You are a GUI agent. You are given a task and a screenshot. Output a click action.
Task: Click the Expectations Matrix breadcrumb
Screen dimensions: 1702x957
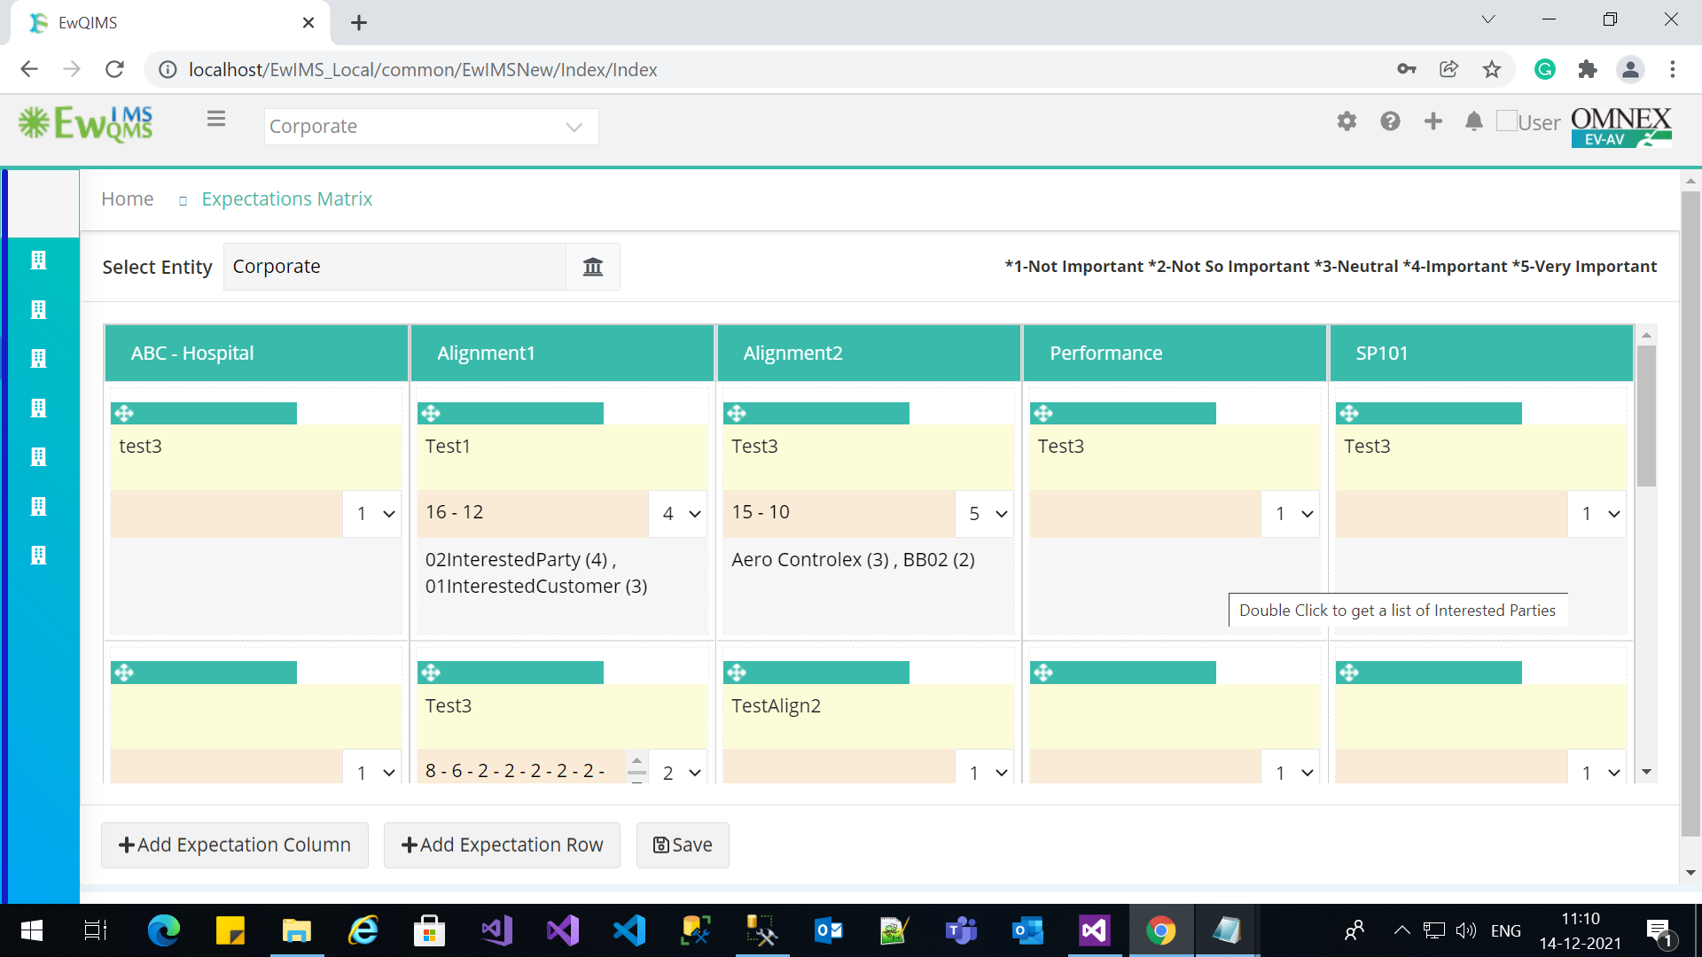click(x=287, y=199)
